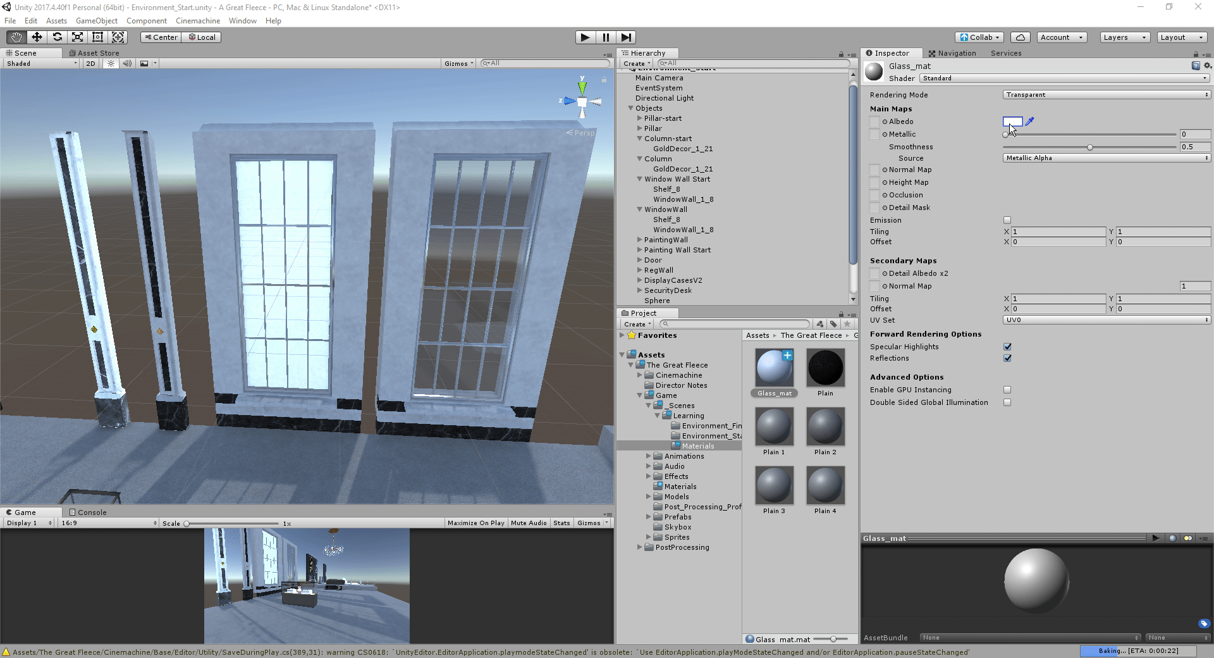Image resolution: width=1214 pixels, height=658 pixels.
Task: Toggle the Emission checkbox
Action: [x=1007, y=220]
